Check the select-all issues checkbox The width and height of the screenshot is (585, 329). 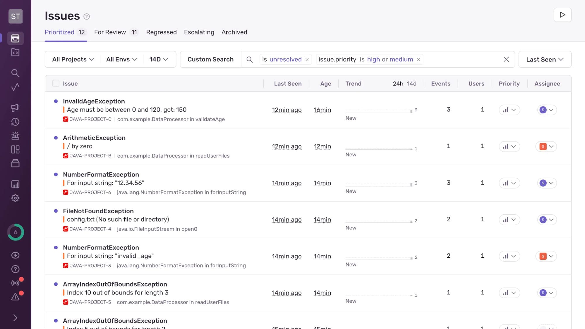(56, 84)
